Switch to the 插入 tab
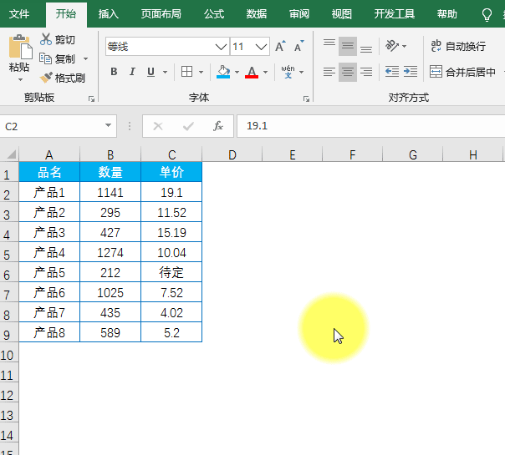The image size is (505, 455). click(x=108, y=14)
